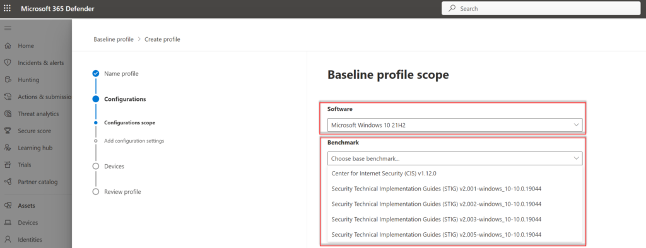Click Microsoft 365 Defender title
This screenshot has height=248, width=646.
tap(57, 9)
